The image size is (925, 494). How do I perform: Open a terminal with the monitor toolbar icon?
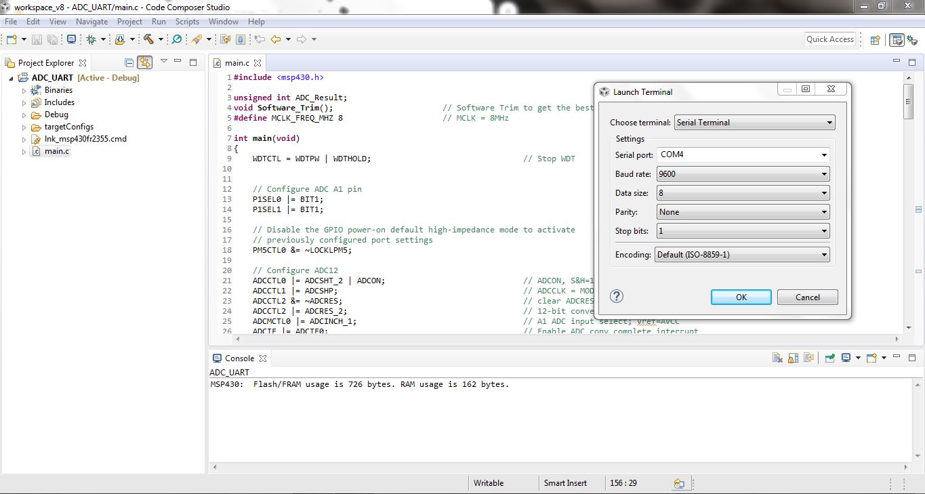coord(71,39)
